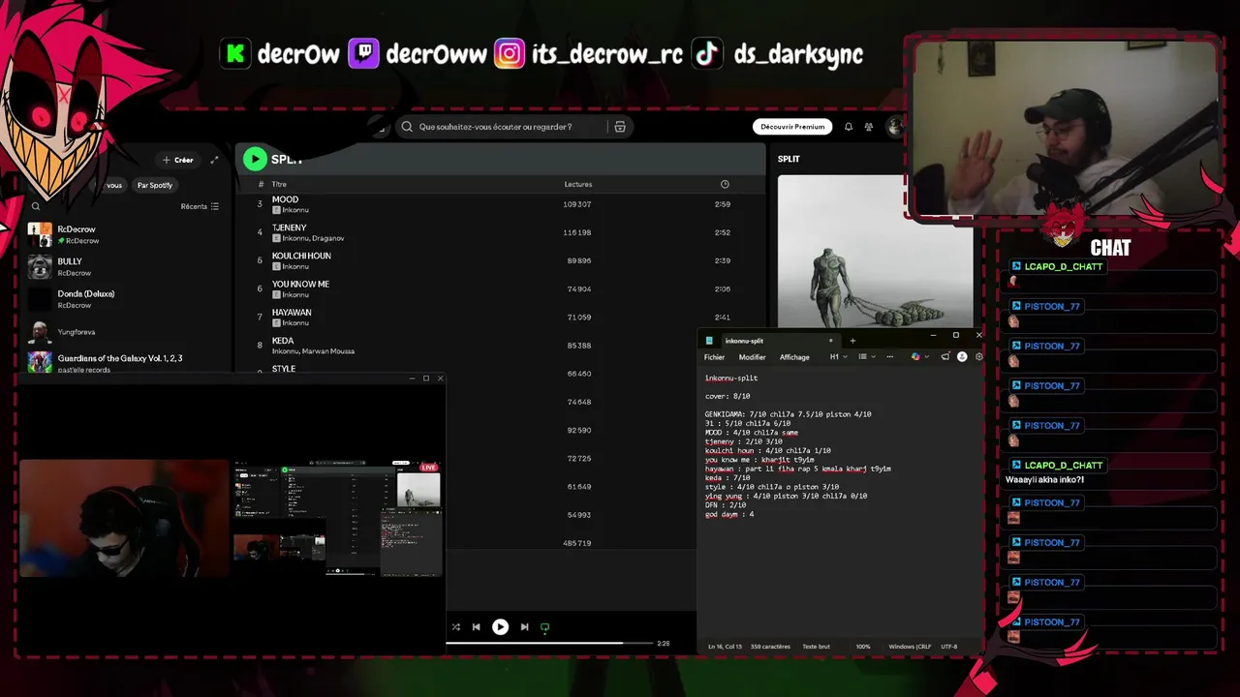The width and height of the screenshot is (1240, 697).
Task: Open artist link Marwan Moussa
Action: click(328, 351)
